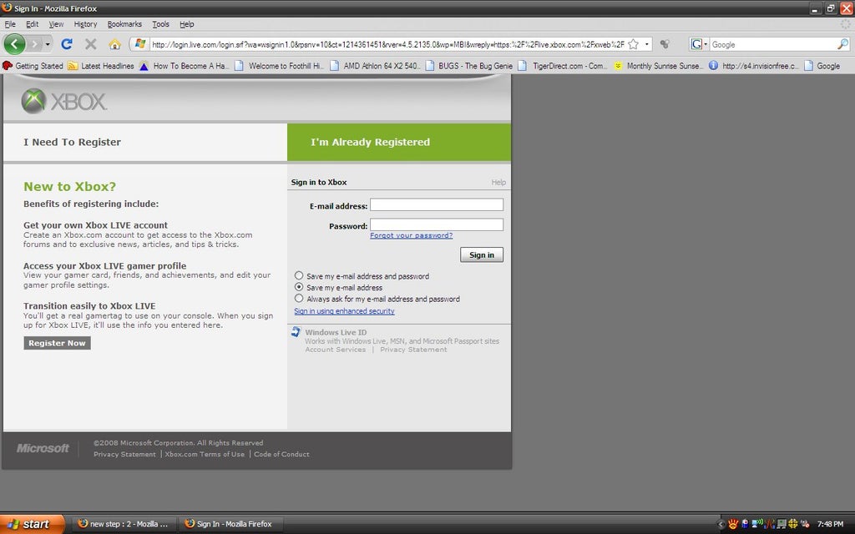Follow the Forgot your password link
The height and width of the screenshot is (534, 855).
411,235
